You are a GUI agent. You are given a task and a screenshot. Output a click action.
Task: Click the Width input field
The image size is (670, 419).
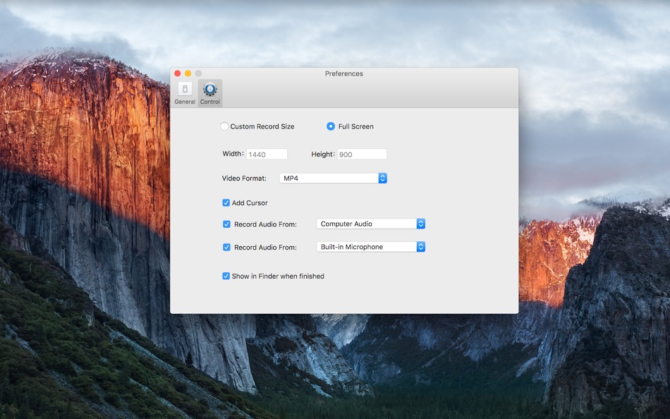[267, 154]
